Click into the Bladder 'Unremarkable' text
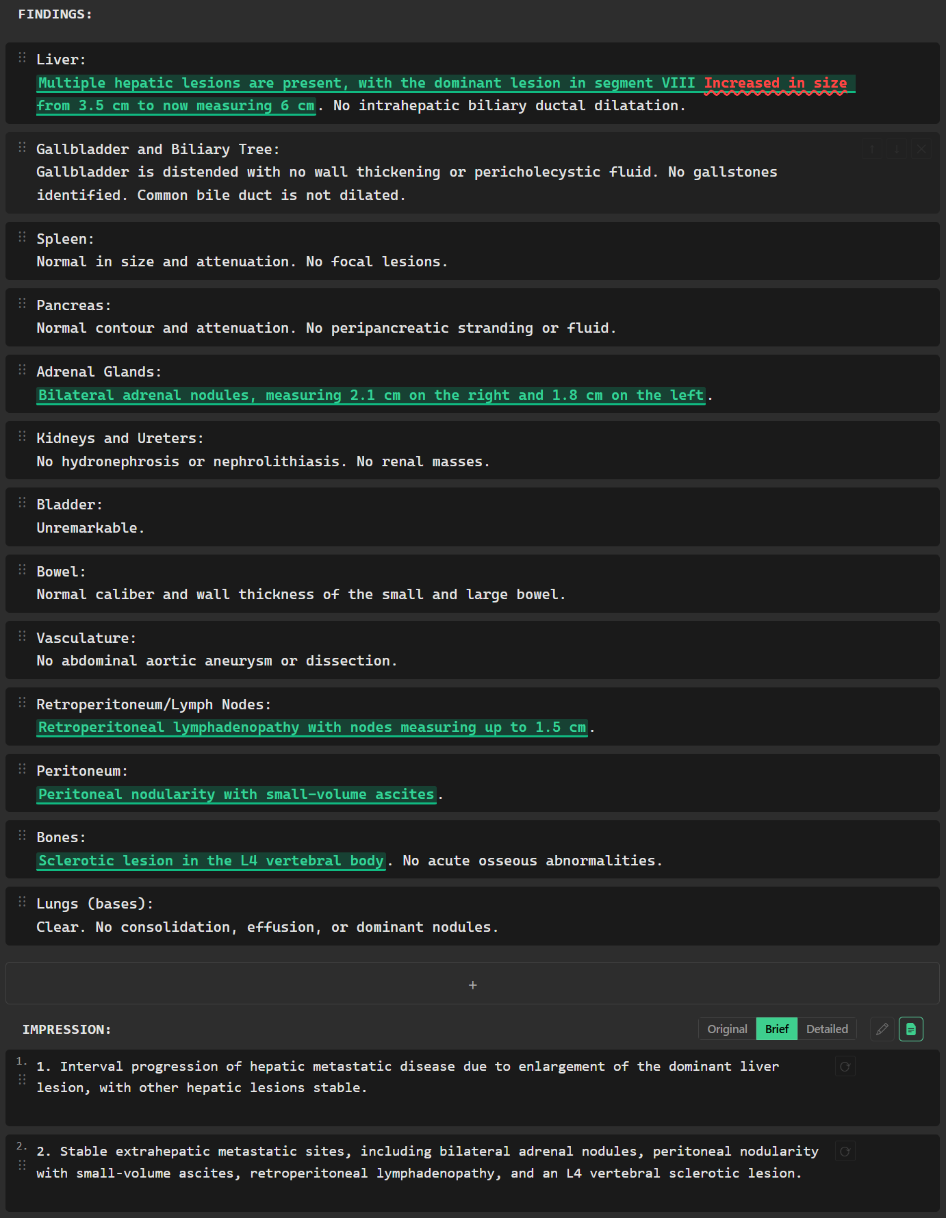 [x=90, y=528]
